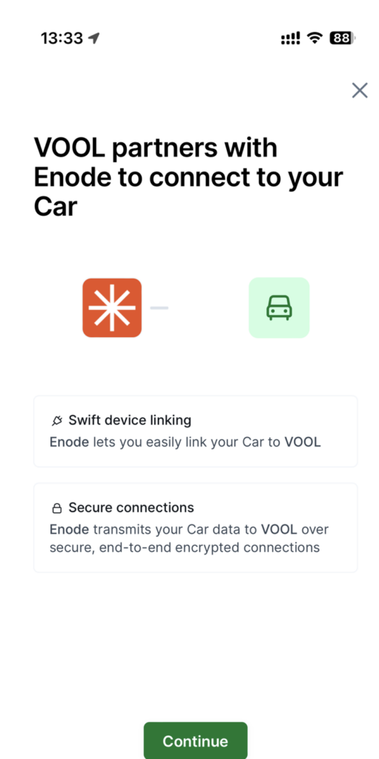Tap the battery indicator showing 88
379x759 pixels.
point(343,38)
